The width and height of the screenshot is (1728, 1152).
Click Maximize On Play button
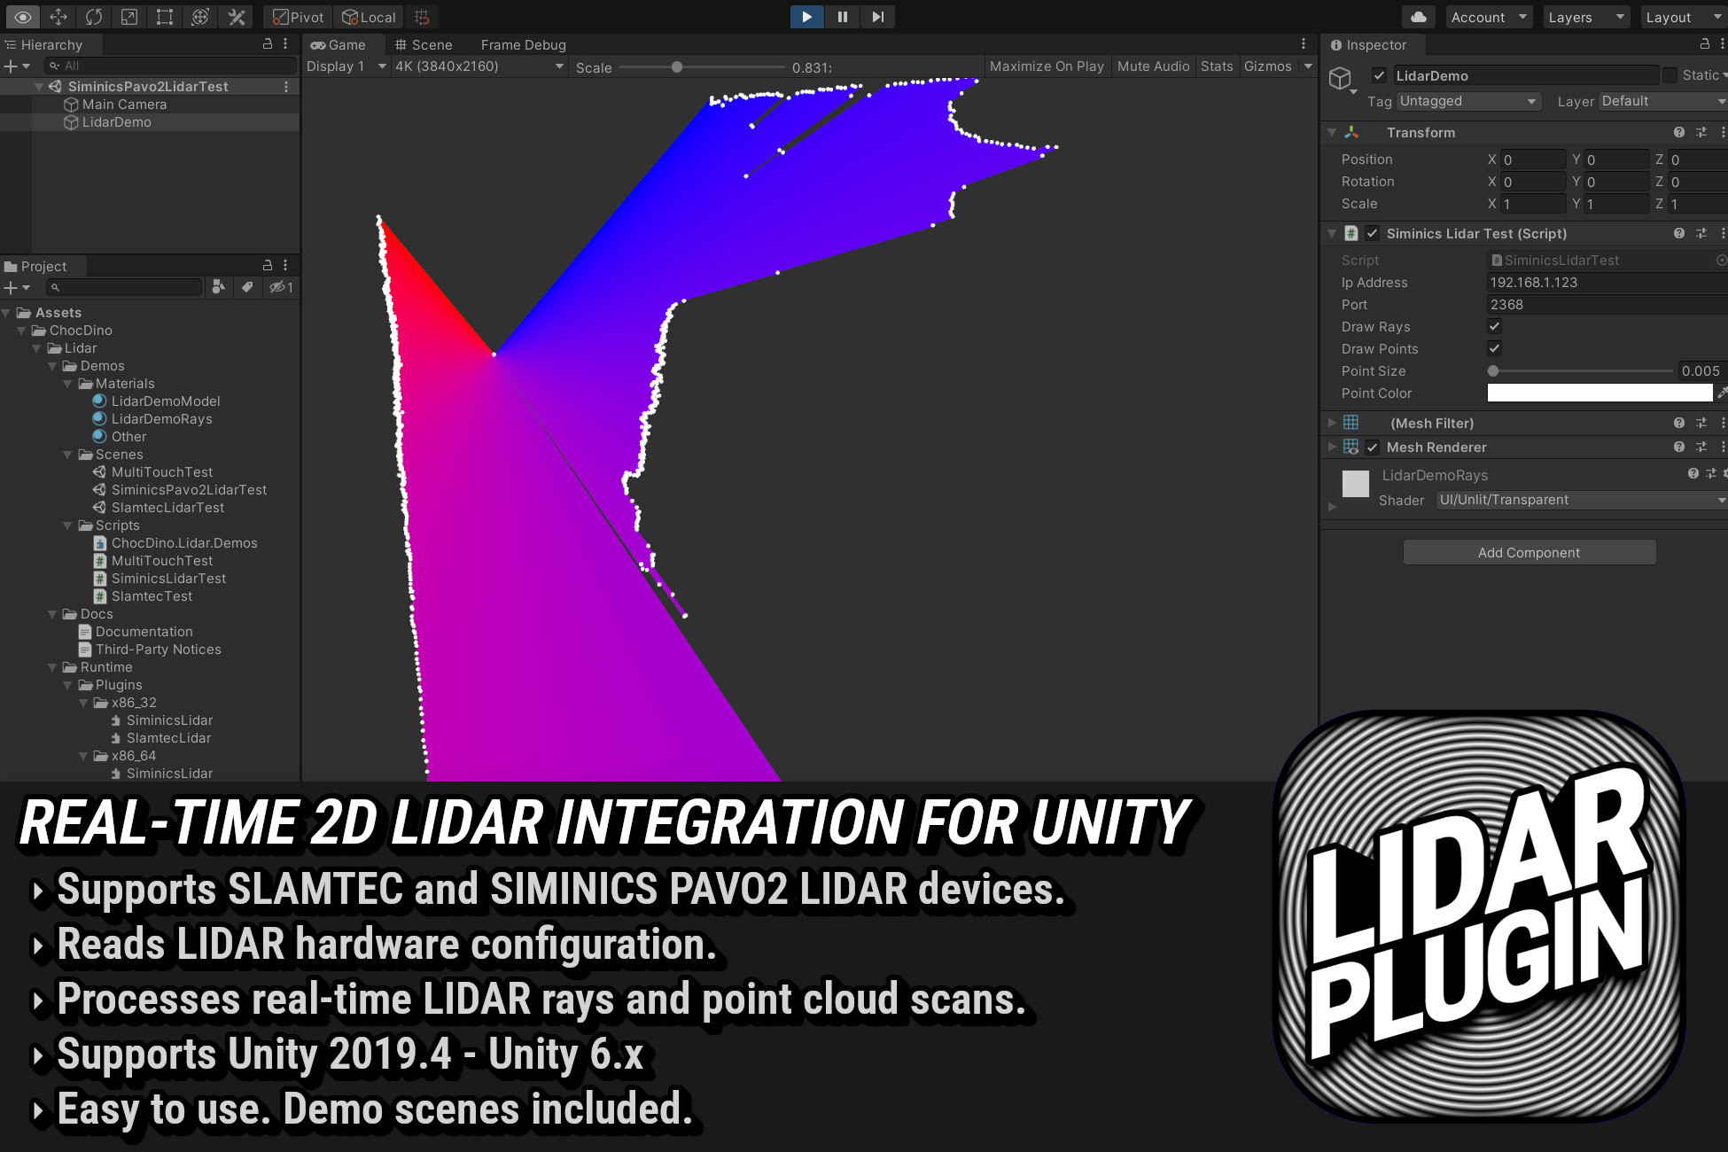[1046, 66]
